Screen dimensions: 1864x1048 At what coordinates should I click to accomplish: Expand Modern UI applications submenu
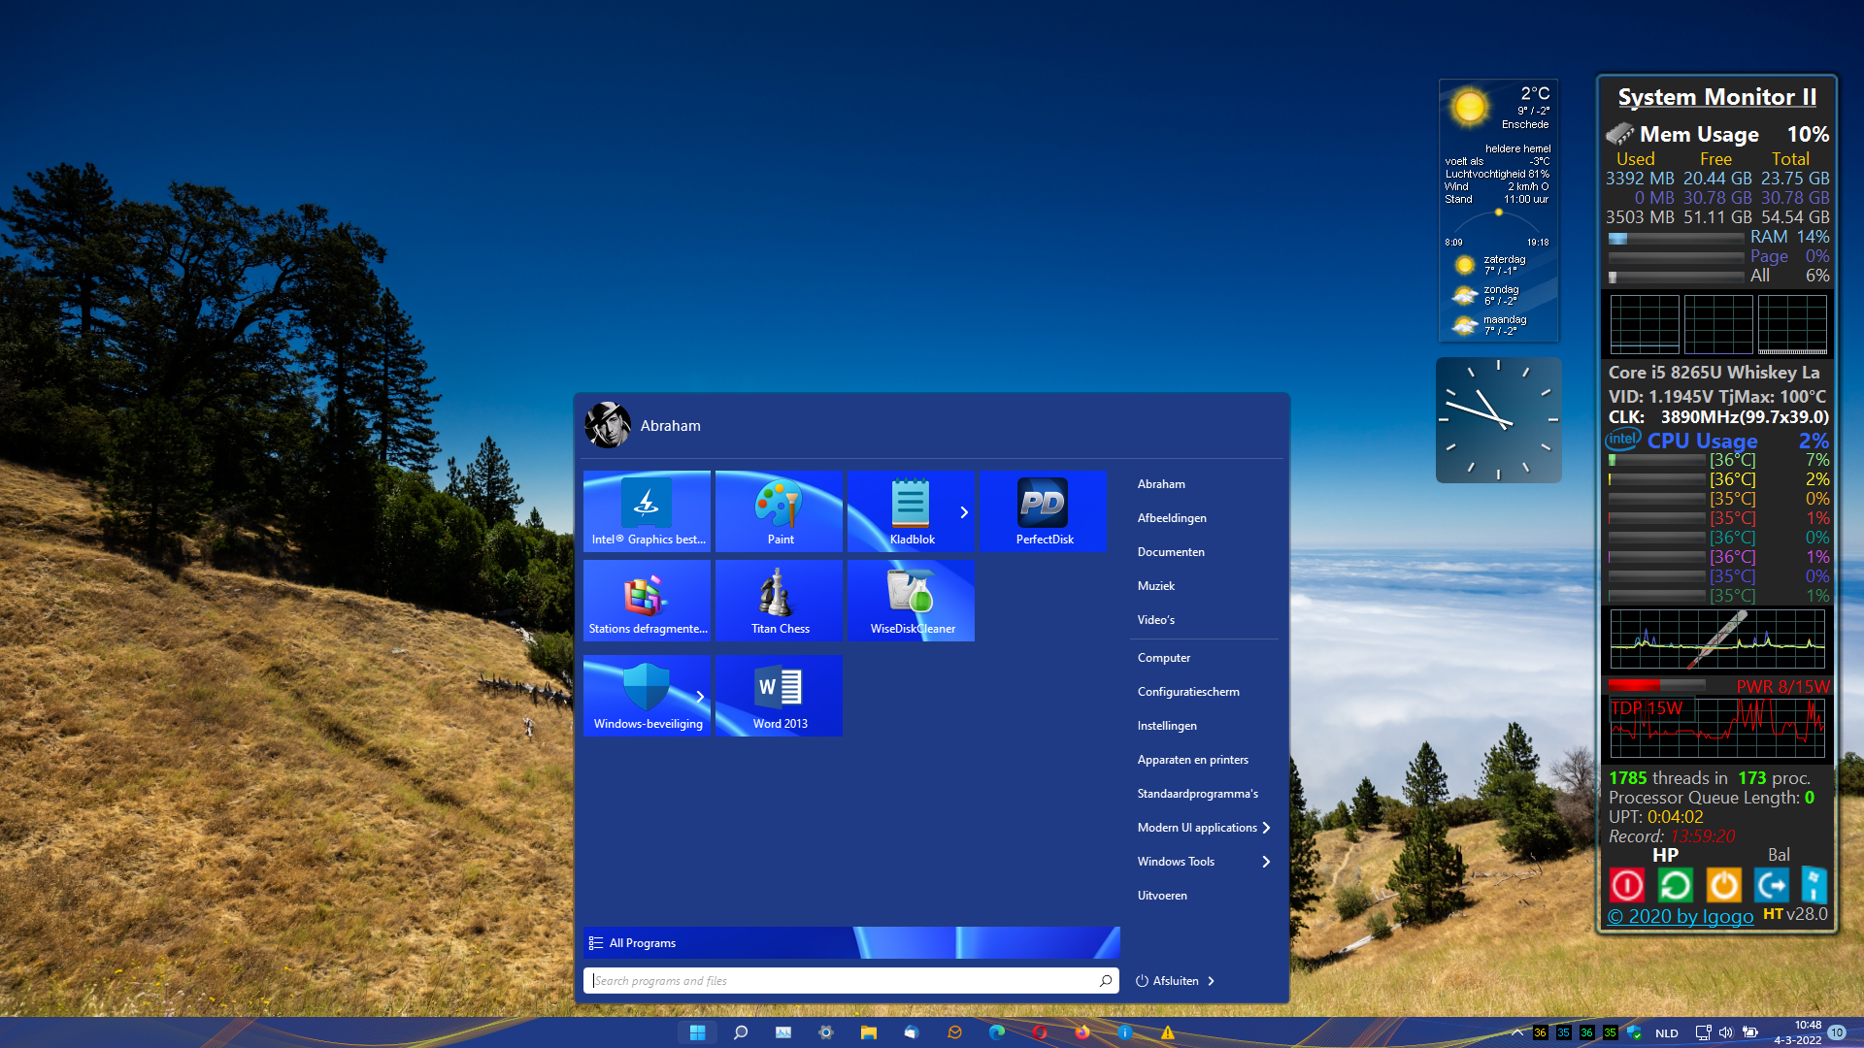(x=1266, y=828)
